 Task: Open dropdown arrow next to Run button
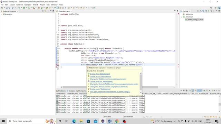coord(26,8)
